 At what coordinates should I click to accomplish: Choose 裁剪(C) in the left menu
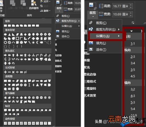[x=68, y=16]
